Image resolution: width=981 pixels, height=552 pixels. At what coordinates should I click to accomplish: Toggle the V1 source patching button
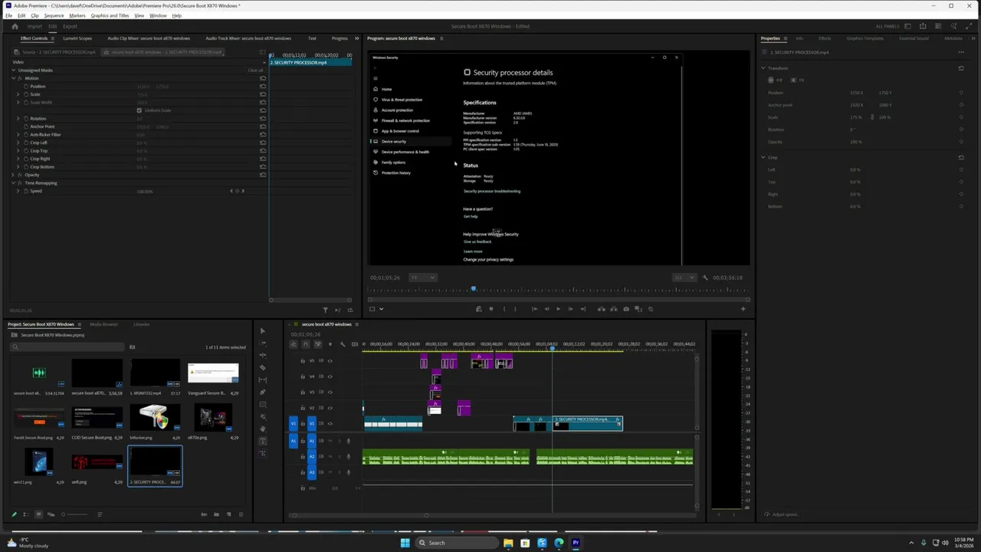(x=294, y=423)
